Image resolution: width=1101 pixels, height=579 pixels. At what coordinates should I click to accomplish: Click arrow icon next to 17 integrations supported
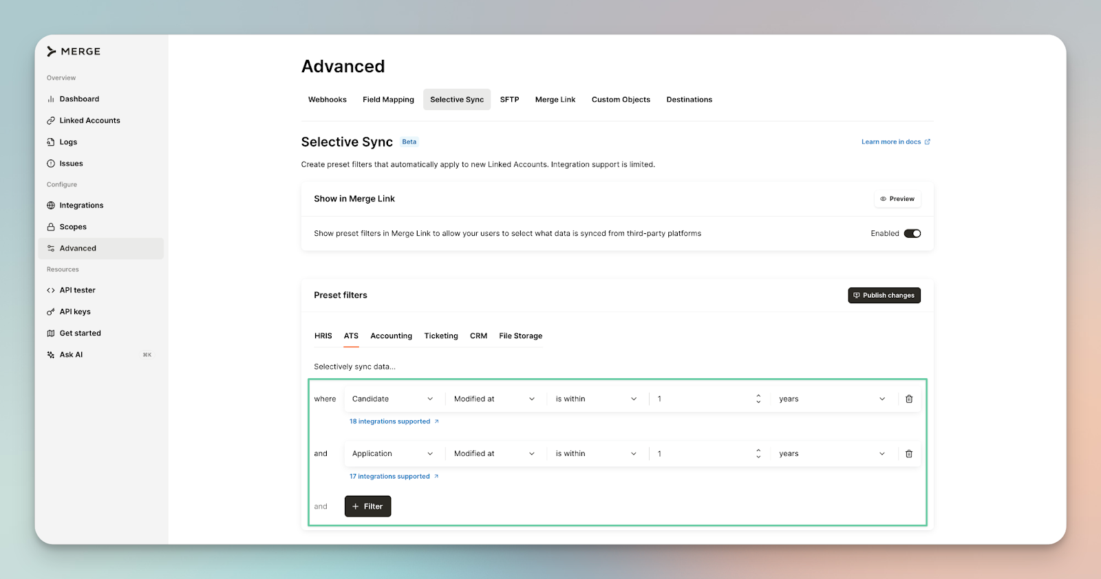pos(436,477)
